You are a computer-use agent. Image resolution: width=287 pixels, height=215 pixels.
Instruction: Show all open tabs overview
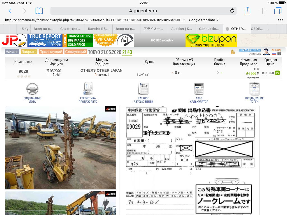pyautogui.click(x=278, y=11)
